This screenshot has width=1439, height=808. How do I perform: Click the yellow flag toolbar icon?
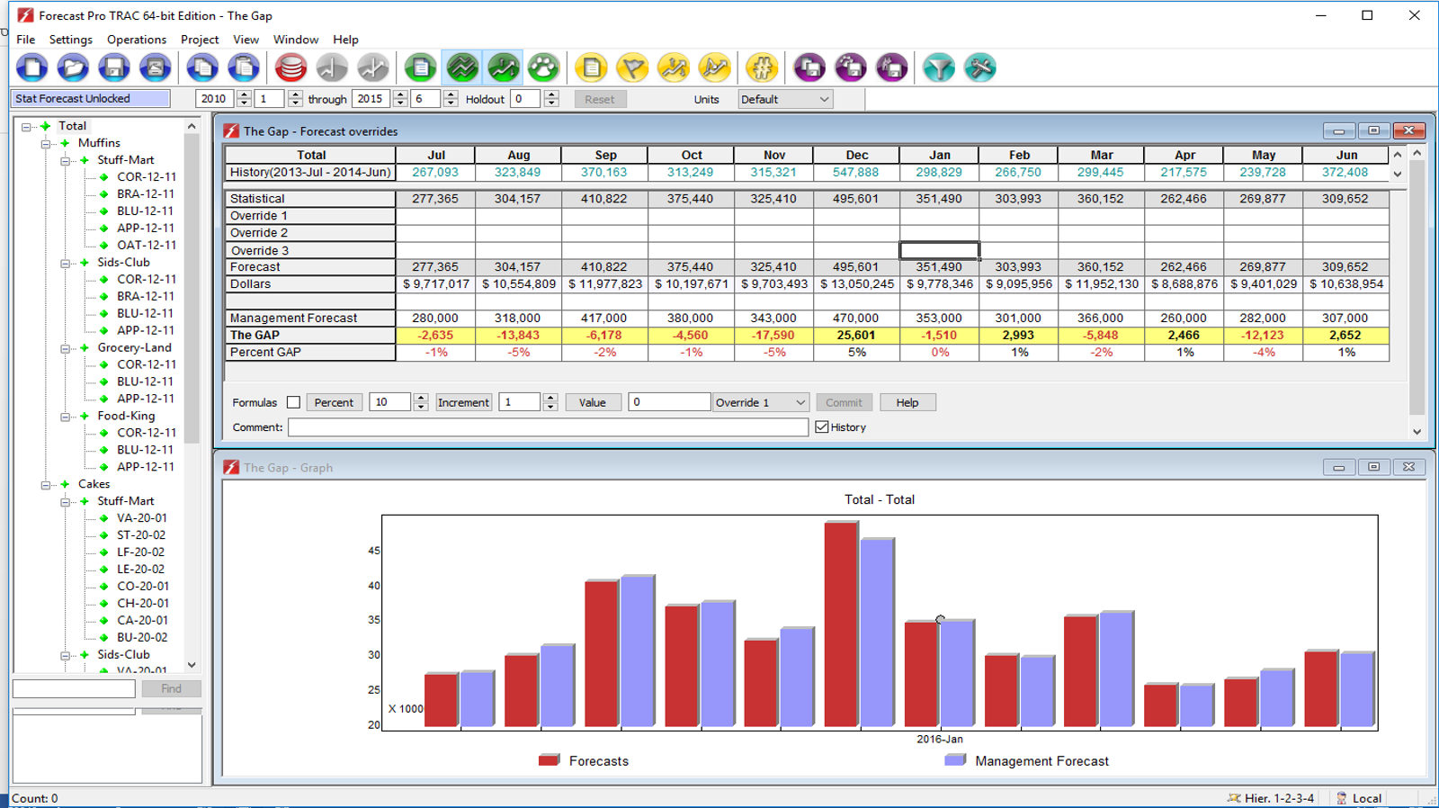coord(632,67)
